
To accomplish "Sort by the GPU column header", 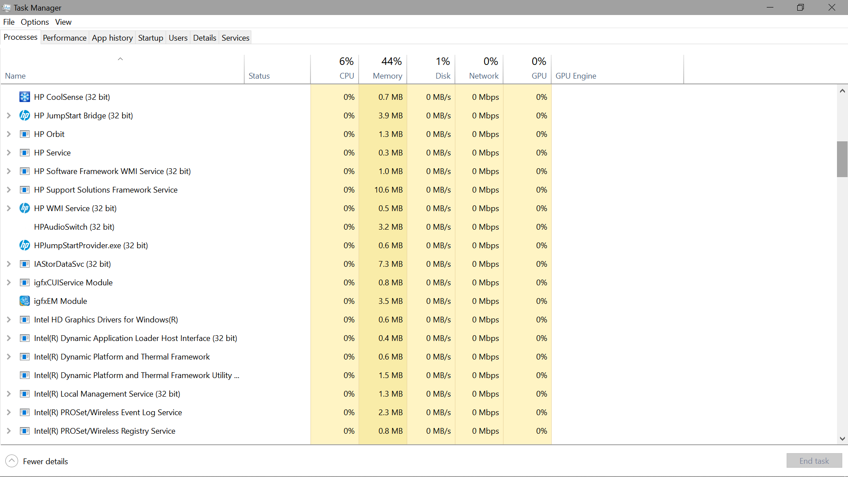I will (x=527, y=69).
